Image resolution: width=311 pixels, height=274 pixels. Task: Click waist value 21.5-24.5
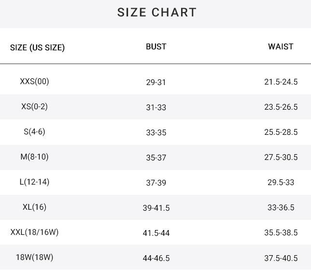click(281, 82)
